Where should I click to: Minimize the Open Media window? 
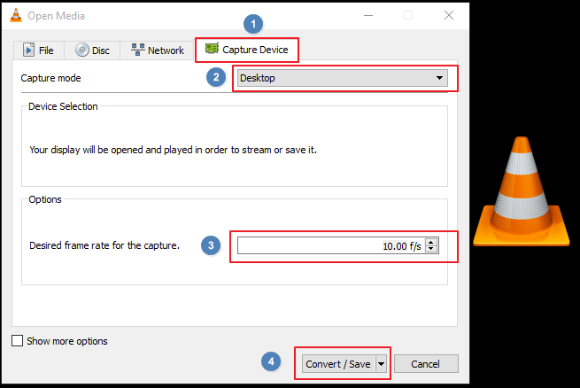(368, 16)
